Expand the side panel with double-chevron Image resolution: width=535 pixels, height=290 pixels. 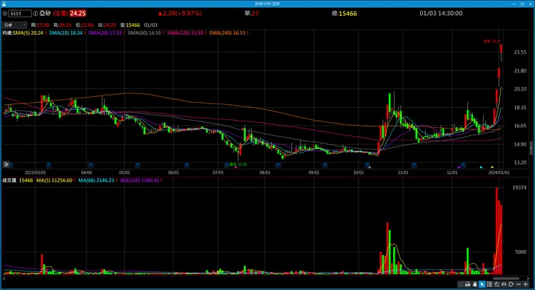click(6, 164)
